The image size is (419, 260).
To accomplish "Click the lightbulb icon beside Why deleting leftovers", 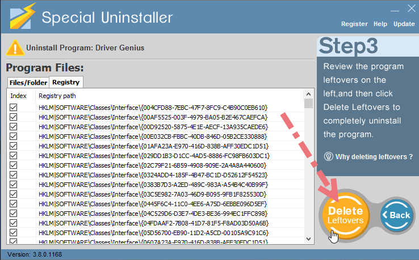I will 328,156.
